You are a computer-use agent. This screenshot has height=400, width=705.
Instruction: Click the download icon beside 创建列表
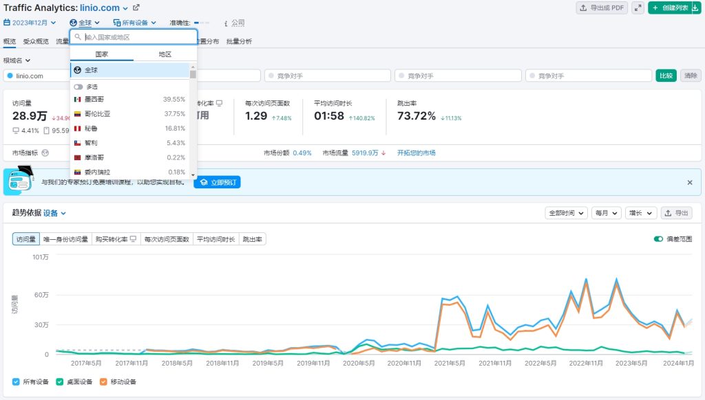tap(695, 8)
